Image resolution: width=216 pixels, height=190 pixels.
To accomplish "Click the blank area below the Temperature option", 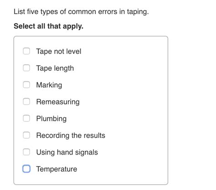I will pos(91,179).
